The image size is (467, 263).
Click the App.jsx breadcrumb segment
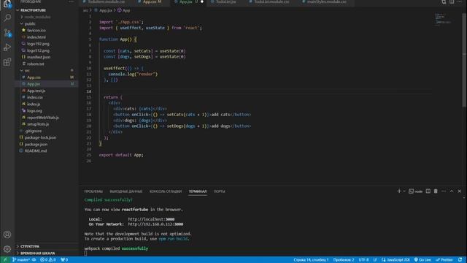(105, 10)
